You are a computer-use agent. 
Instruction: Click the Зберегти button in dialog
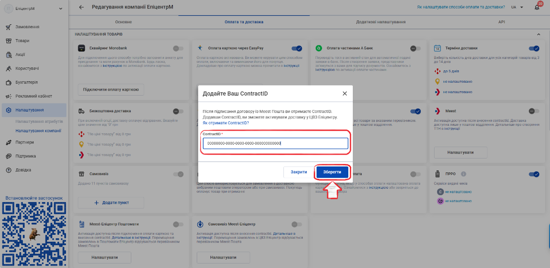(332, 172)
